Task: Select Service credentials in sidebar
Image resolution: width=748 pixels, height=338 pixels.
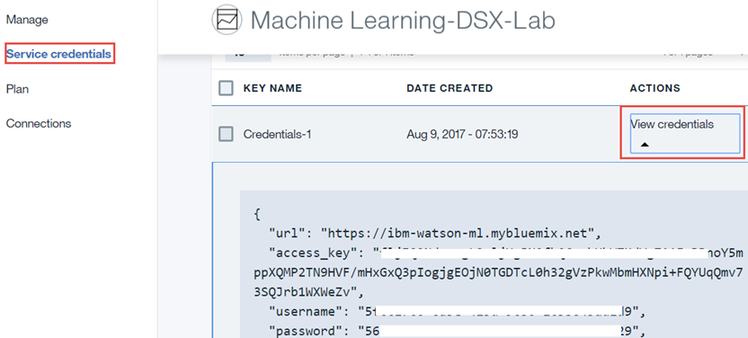Action: pyautogui.click(x=59, y=54)
